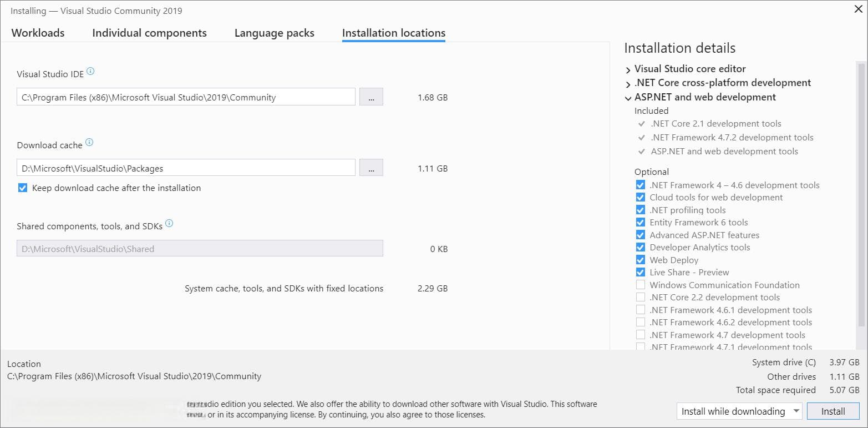Click the info icon next to Visual Studio IDE
Viewport: 868px width, 428px height.
tap(90, 71)
